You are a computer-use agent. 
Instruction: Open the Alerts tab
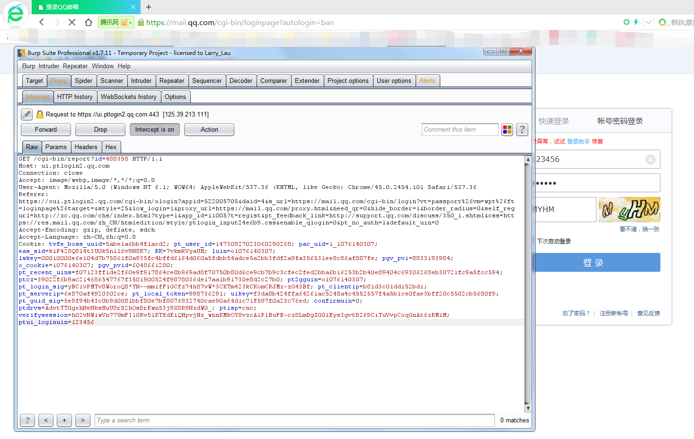427,81
